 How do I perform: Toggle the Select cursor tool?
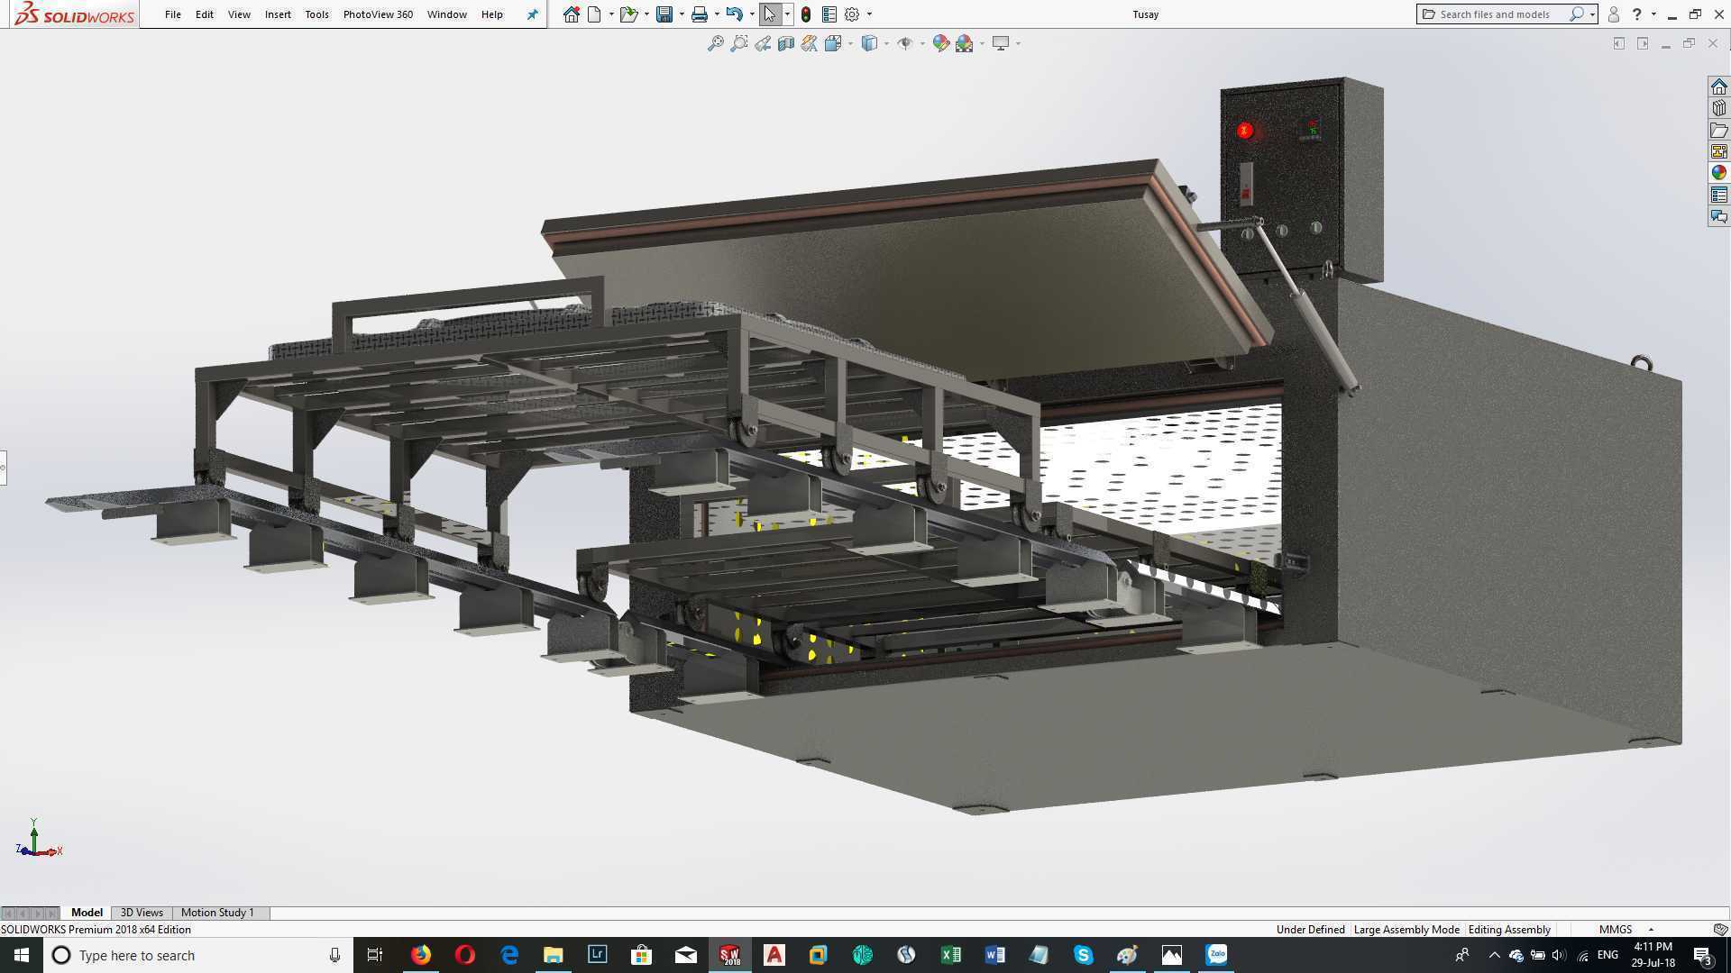tap(769, 14)
